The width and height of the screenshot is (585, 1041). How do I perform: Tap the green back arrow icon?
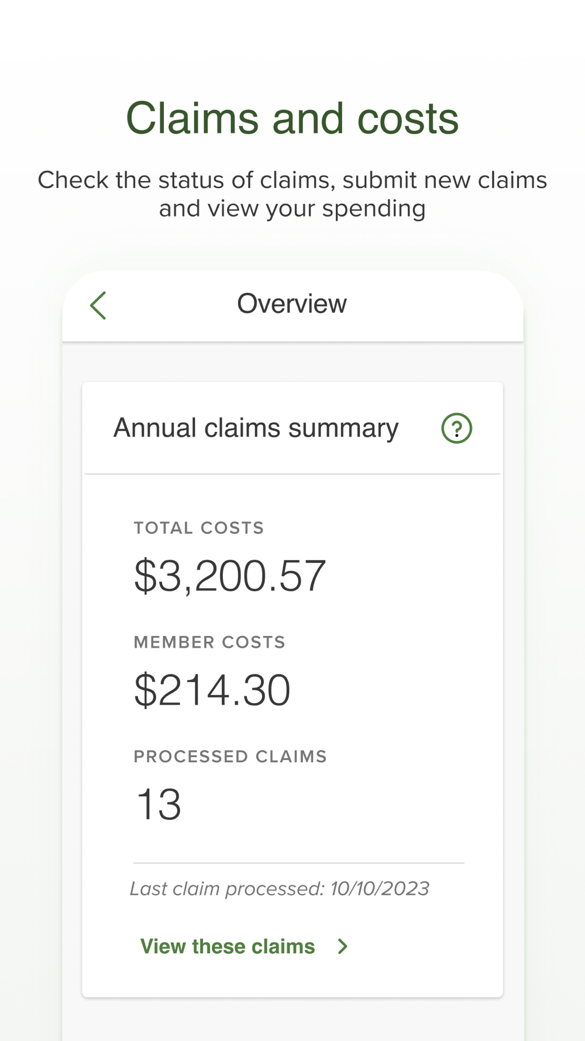coord(98,306)
